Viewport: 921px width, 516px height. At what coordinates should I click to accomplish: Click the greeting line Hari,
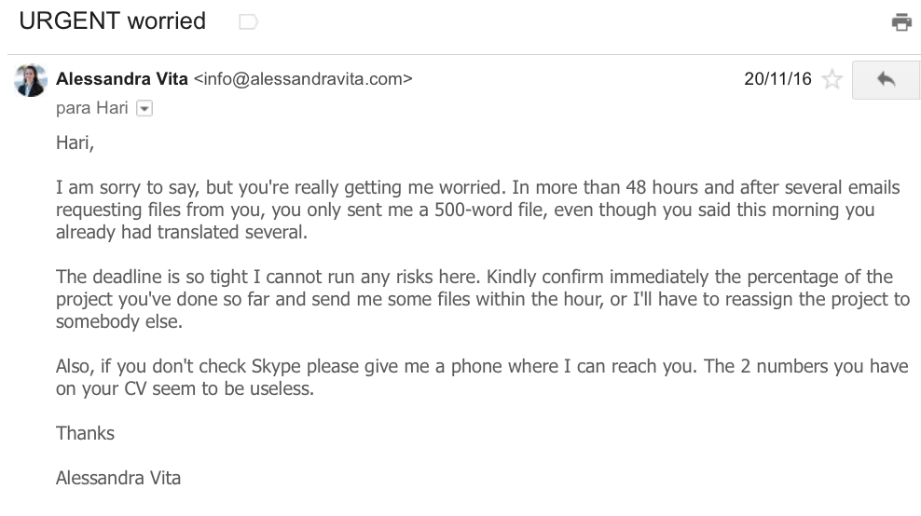[75, 143]
